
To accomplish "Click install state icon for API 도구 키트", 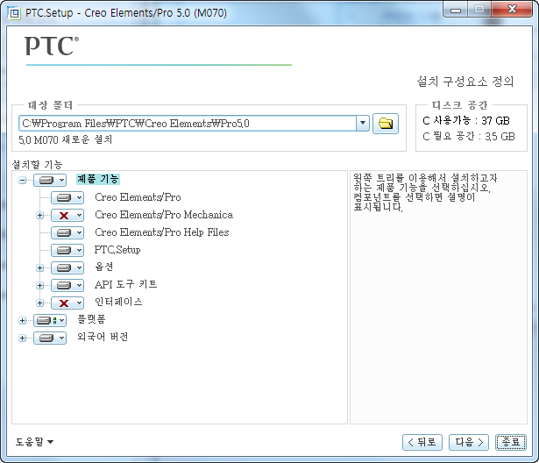I will point(64,285).
